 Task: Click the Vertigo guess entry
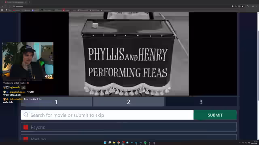(x=129, y=137)
